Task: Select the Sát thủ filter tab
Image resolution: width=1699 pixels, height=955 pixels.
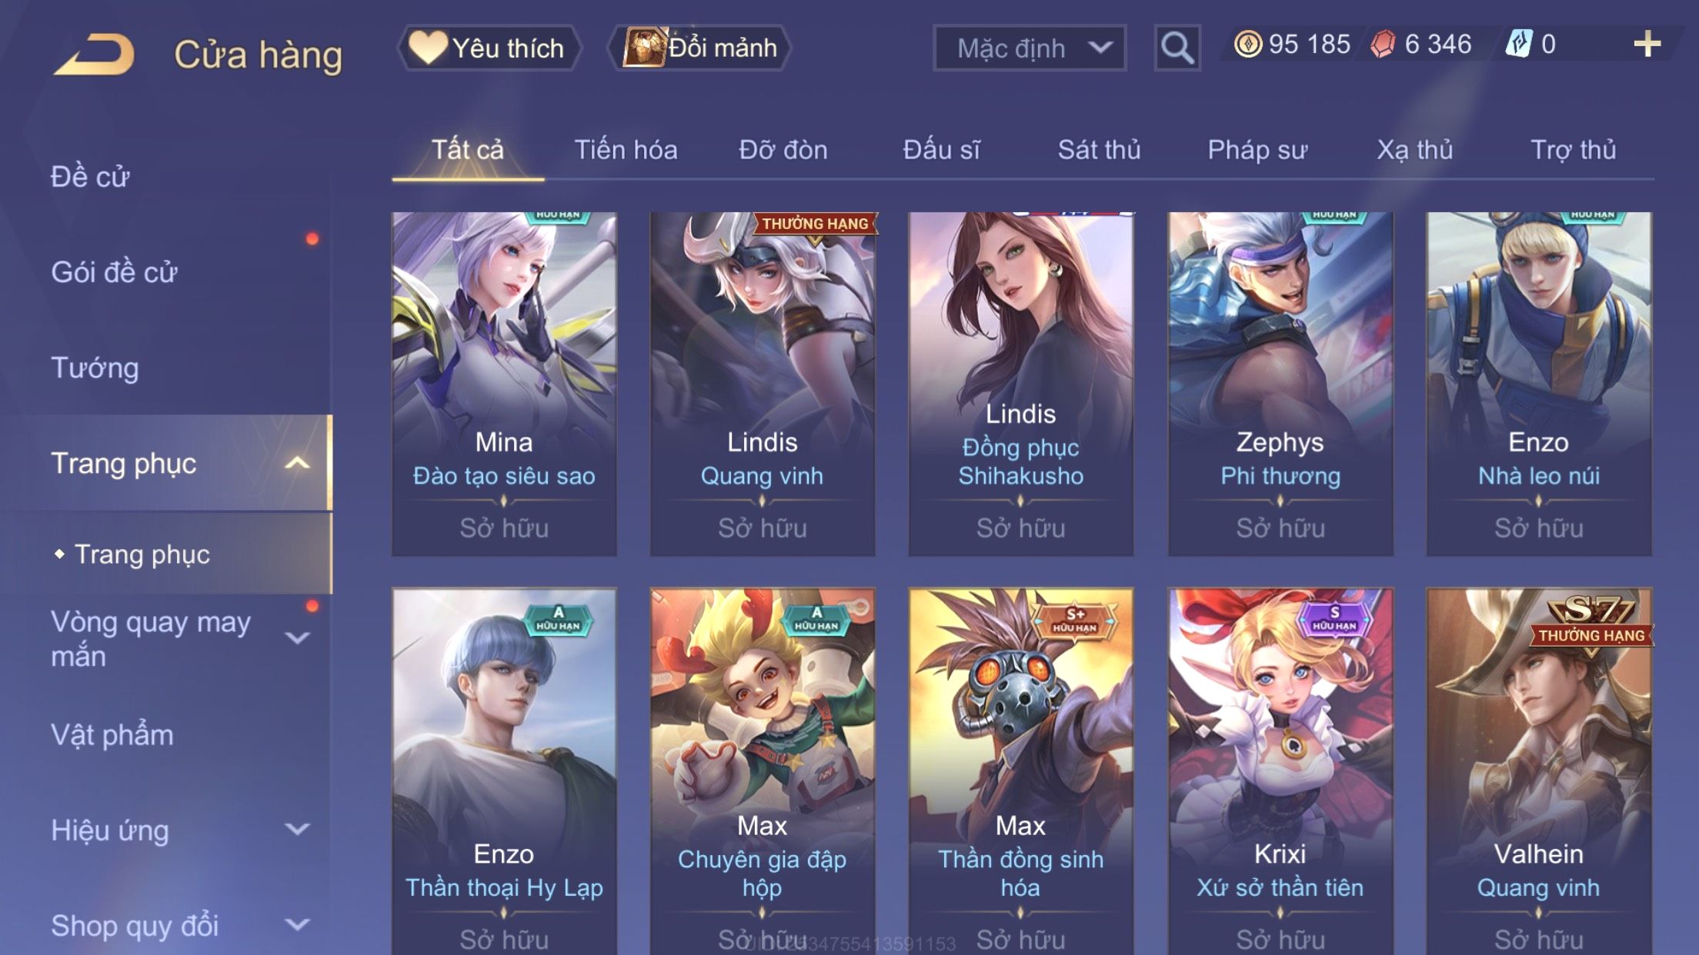Action: [1099, 149]
